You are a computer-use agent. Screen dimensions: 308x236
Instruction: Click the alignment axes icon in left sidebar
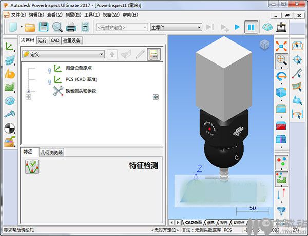[9, 47]
